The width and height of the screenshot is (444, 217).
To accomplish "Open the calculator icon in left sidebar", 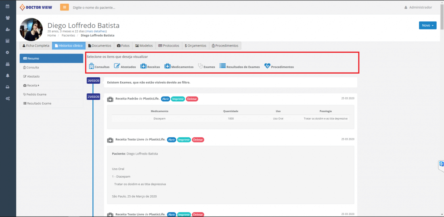I will click(x=8, y=41).
